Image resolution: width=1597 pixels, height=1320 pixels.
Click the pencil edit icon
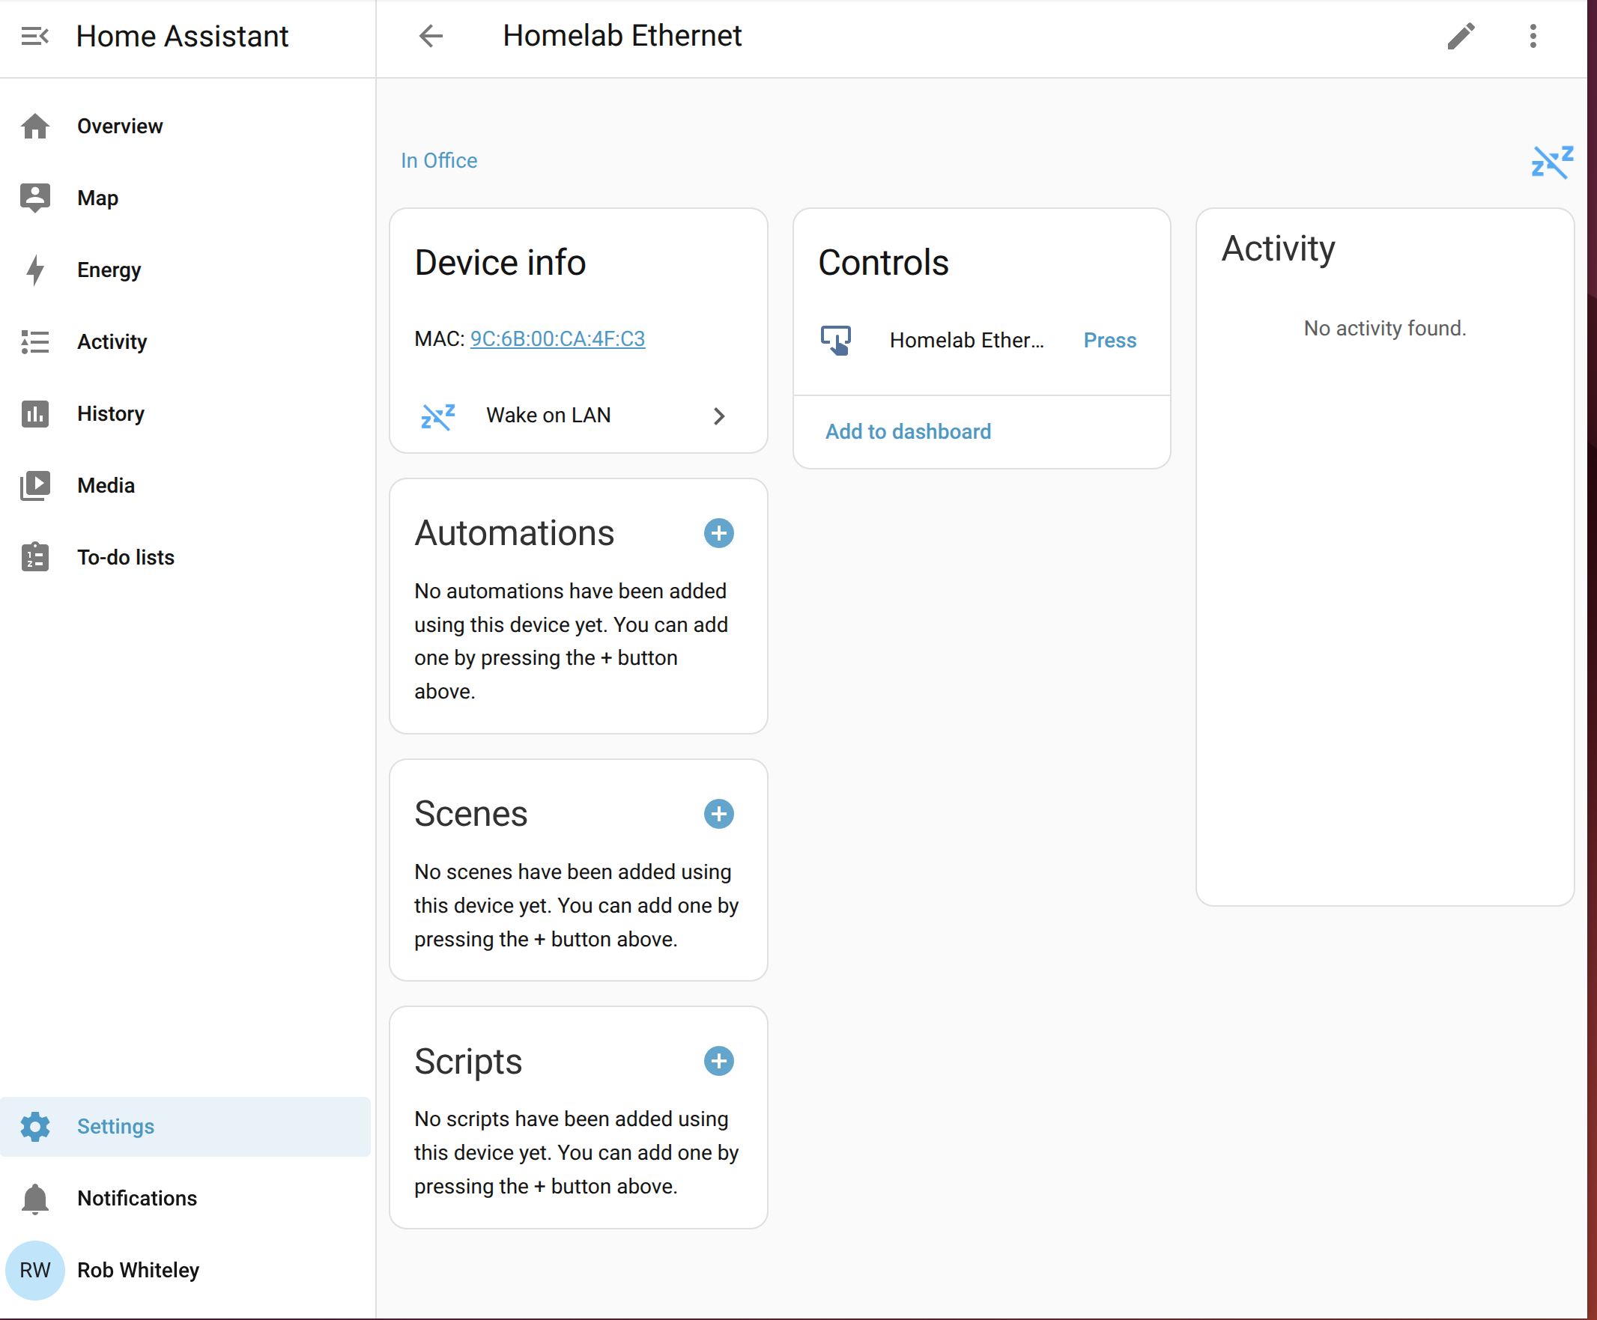click(1461, 36)
